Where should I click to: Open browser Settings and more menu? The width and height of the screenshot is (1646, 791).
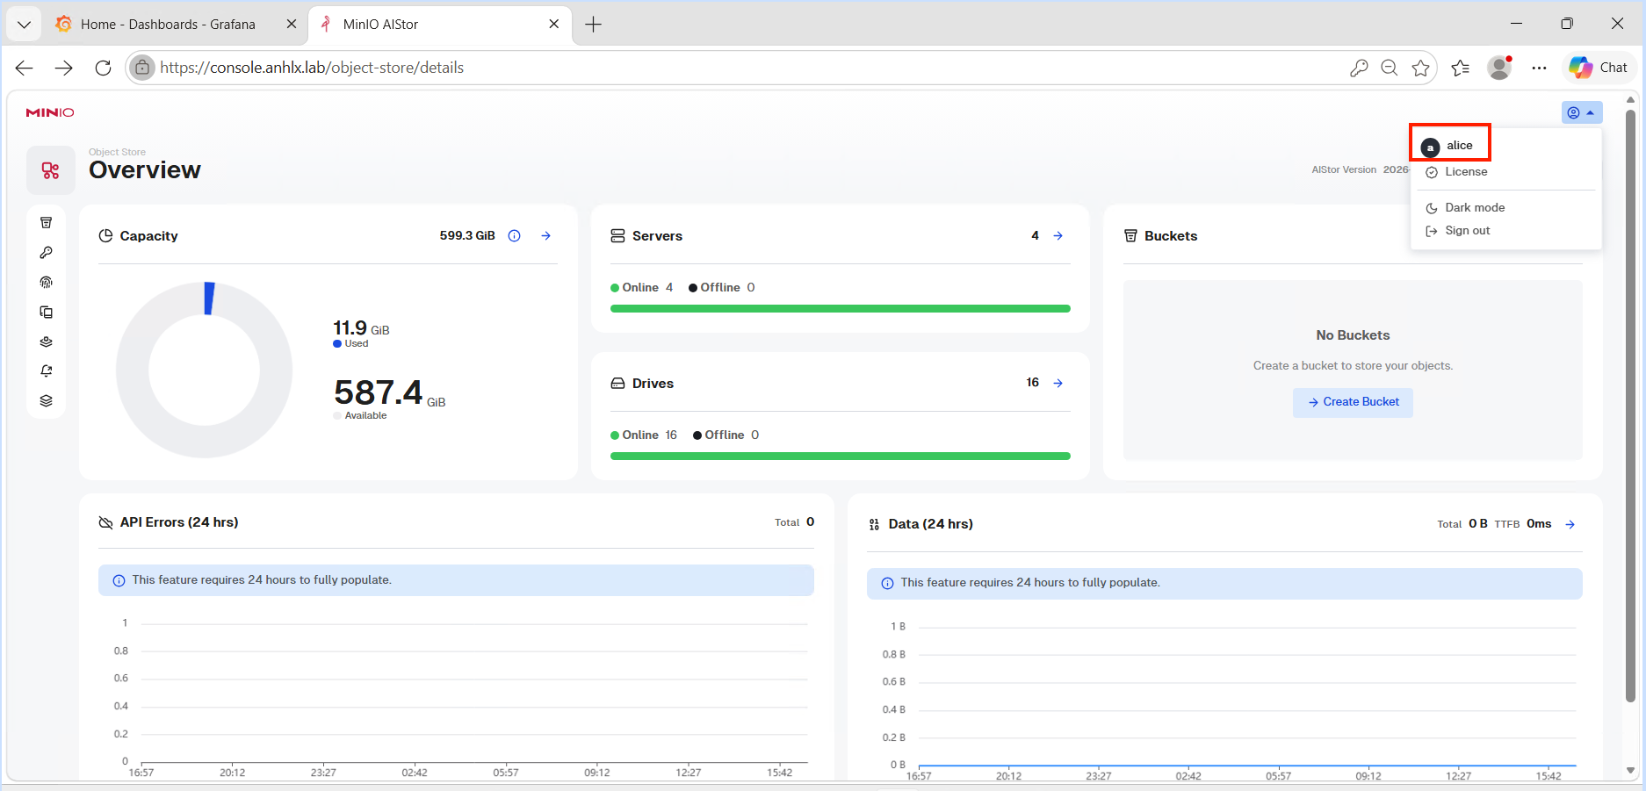[1539, 68]
